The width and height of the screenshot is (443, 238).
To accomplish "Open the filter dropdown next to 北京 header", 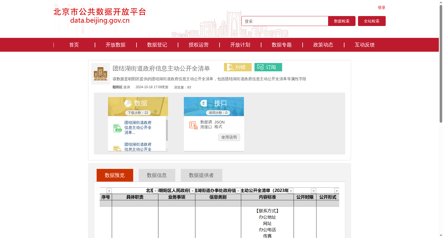I will pos(156,191).
